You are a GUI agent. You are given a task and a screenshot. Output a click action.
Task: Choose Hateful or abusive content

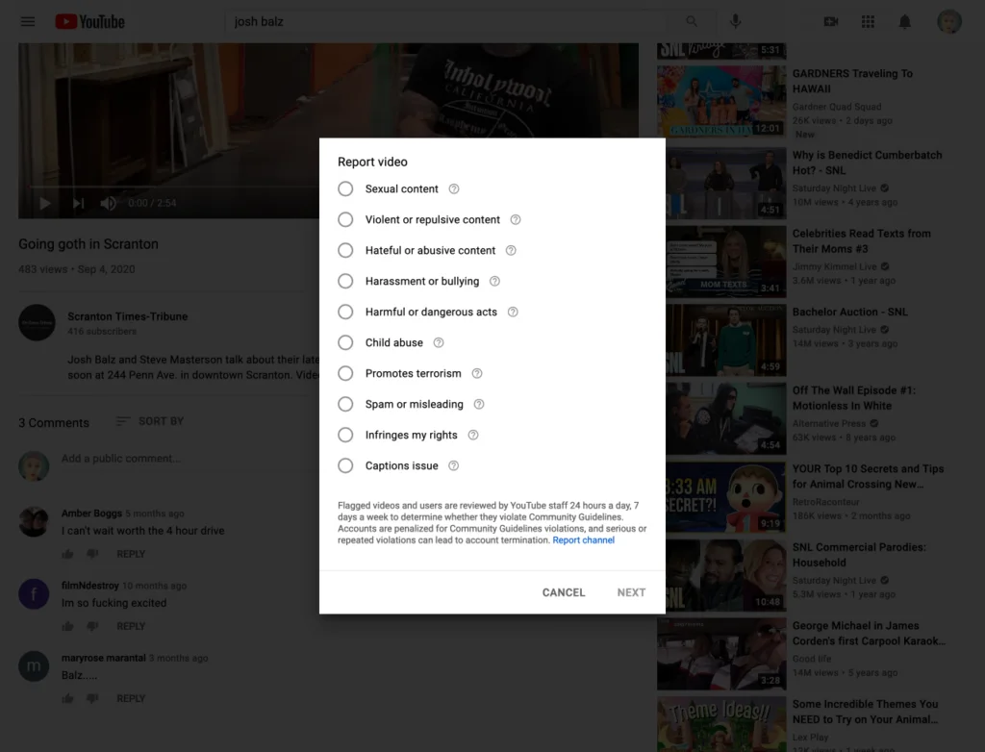(345, 251)
